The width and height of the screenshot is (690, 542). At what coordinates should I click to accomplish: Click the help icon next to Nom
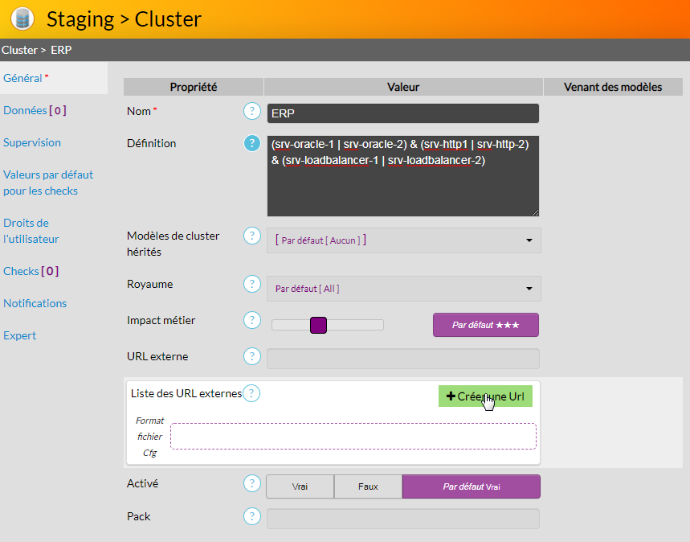click(x=252, y=111)
